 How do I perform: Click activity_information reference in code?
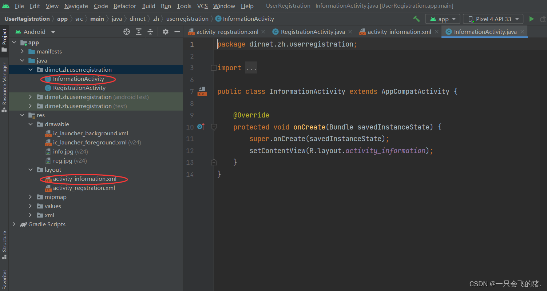pos(385,151)
